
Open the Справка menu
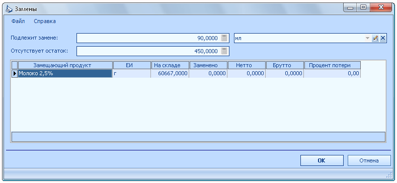click(45, 22)
